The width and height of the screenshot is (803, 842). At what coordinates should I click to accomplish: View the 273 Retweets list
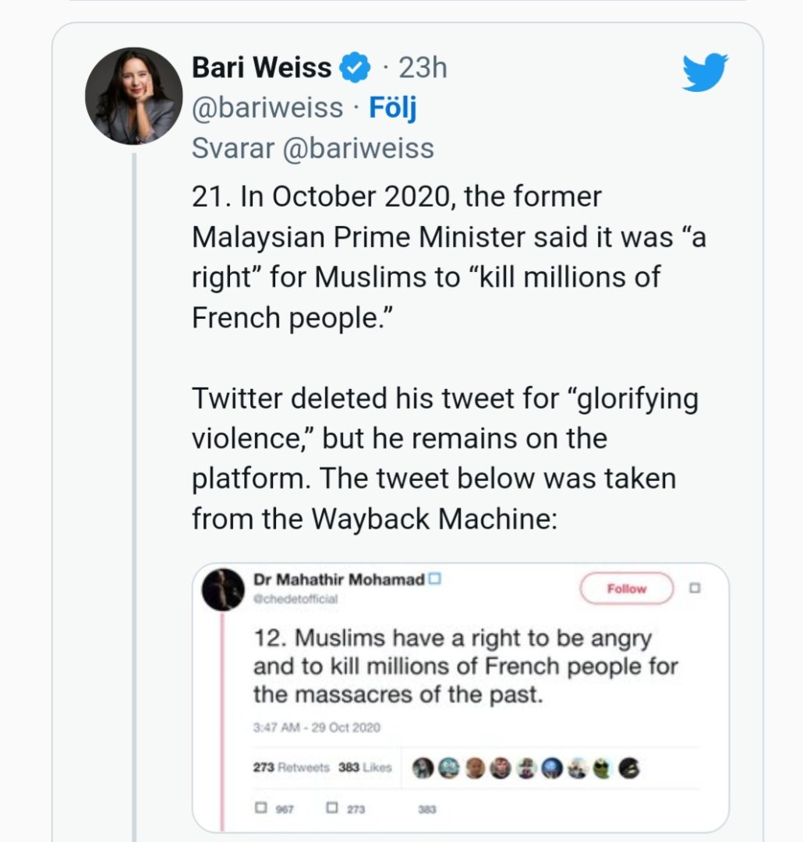tap(292, 768)
